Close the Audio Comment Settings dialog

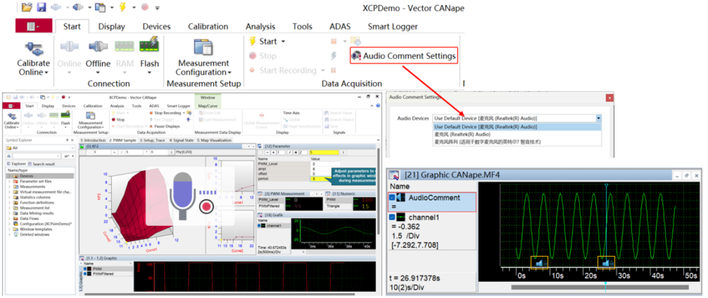coord(610,97)
